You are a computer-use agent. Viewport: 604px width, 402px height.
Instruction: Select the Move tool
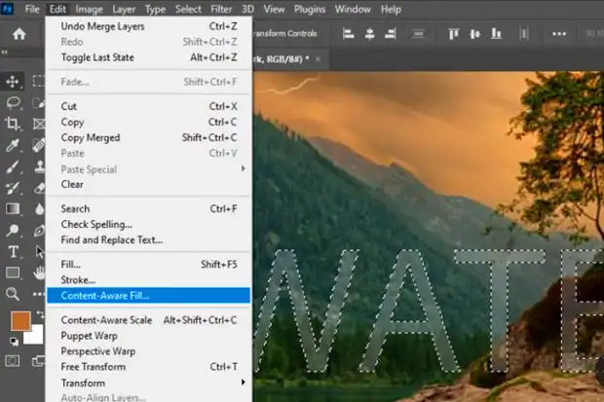[14, 82]
